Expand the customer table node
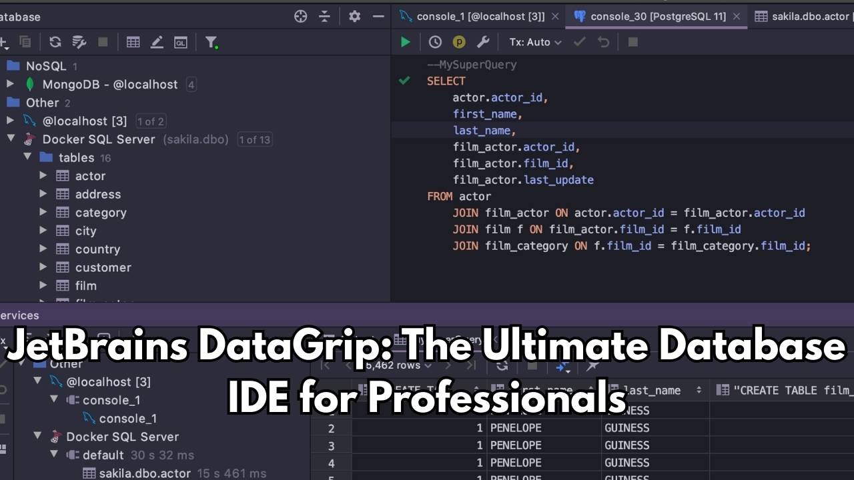Image resolution: width=854 pixels, height=480 pixels. point(43,267)
